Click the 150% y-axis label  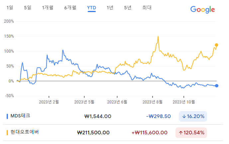point(9,36)
